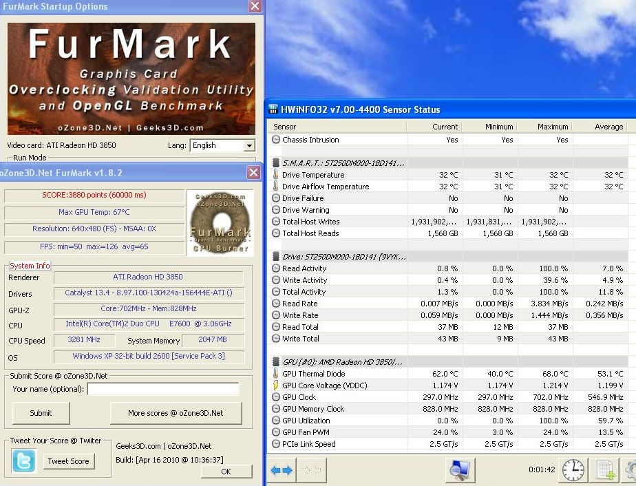Click the GPU Utilization sensor icon
The width and height of the screenshot is (636, 486).
[x=276, y=421]
